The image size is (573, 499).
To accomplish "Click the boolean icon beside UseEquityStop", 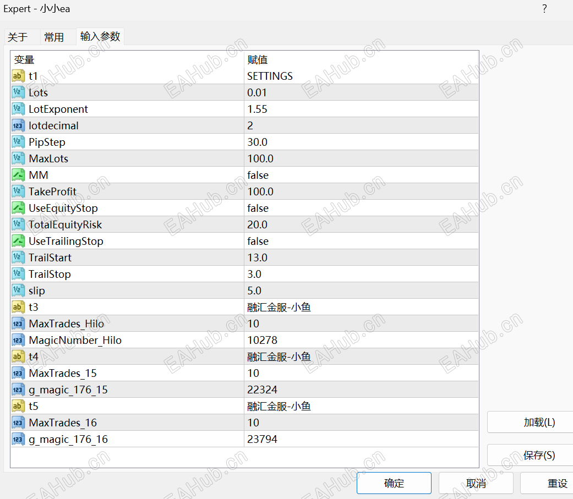I will point(18,208).
